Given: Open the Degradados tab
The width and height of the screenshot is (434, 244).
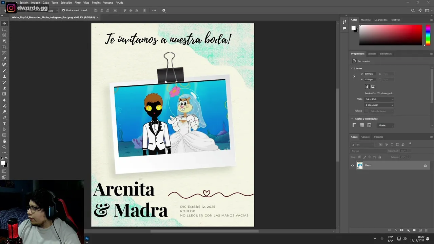Looking at the screenshot, I should (381, 20).
